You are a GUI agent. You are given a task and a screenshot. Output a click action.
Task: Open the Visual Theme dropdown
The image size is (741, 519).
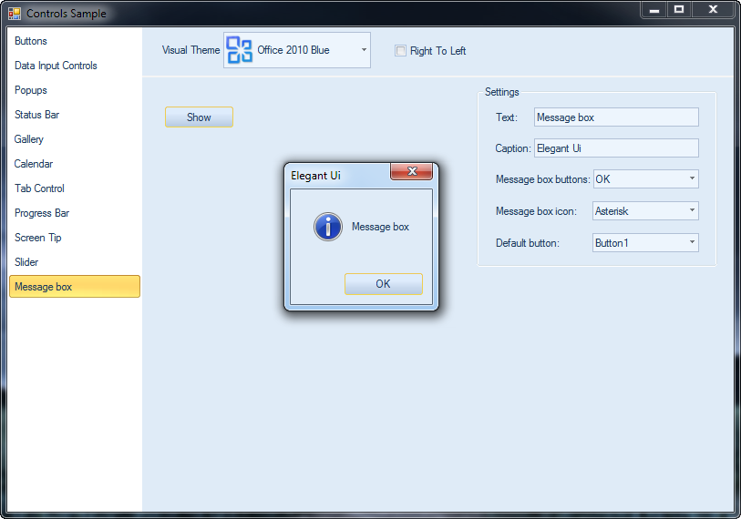click(364, 49)
